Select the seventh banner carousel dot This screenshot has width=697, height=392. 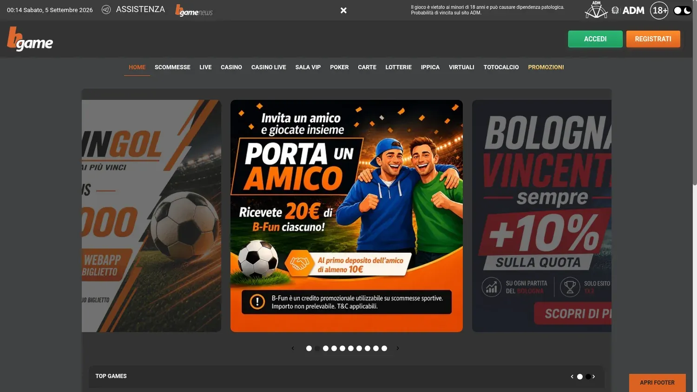[359, 348]
